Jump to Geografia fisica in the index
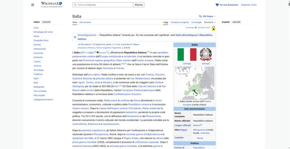 tap(41, 40)
